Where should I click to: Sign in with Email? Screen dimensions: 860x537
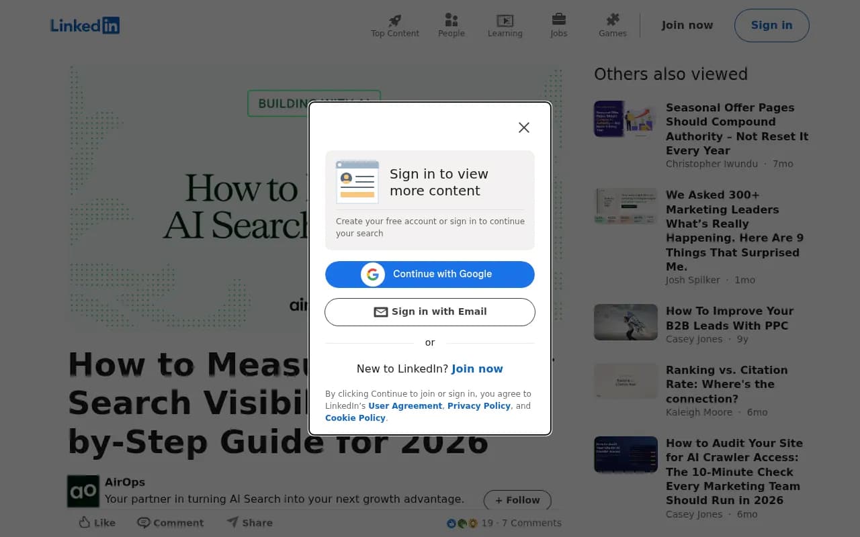tap(430, 312)
